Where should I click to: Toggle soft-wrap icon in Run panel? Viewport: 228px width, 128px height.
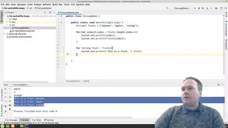click(10, 97)
